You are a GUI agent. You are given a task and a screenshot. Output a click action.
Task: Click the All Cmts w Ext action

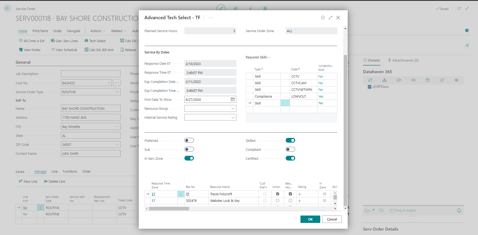pyautogui.click(x=32, y=41)
